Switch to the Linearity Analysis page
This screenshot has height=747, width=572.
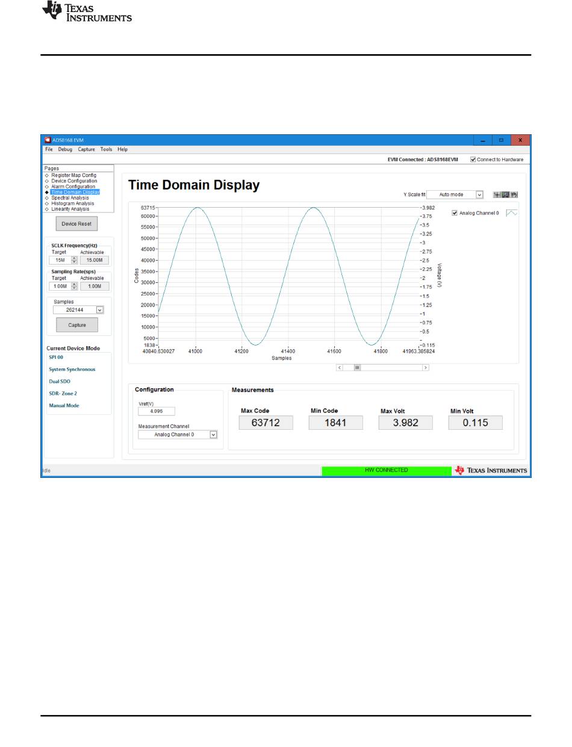(x=72, y=209)
